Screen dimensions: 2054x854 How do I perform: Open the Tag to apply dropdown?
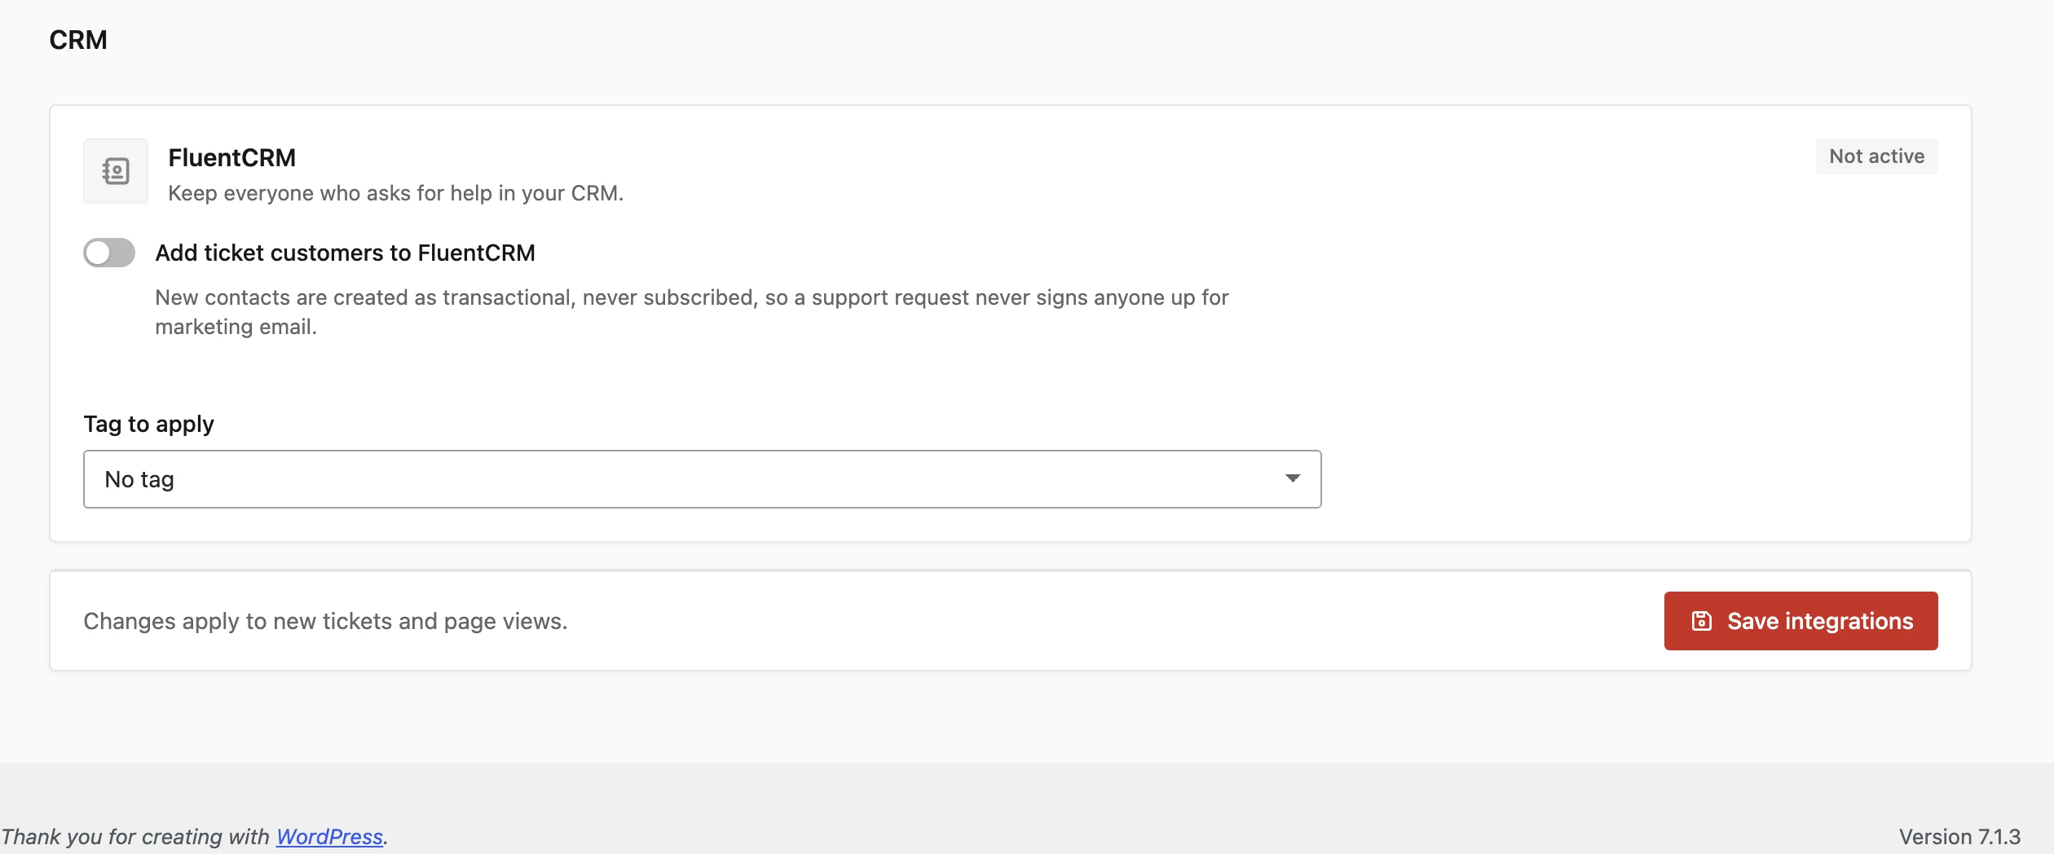coord(702,479)
